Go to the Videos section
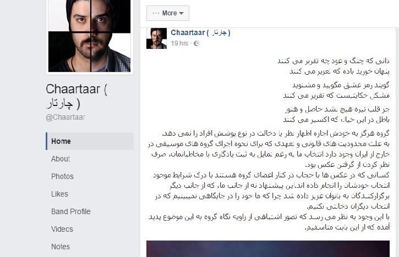This screenshot has width=399, height=257. 62,229
